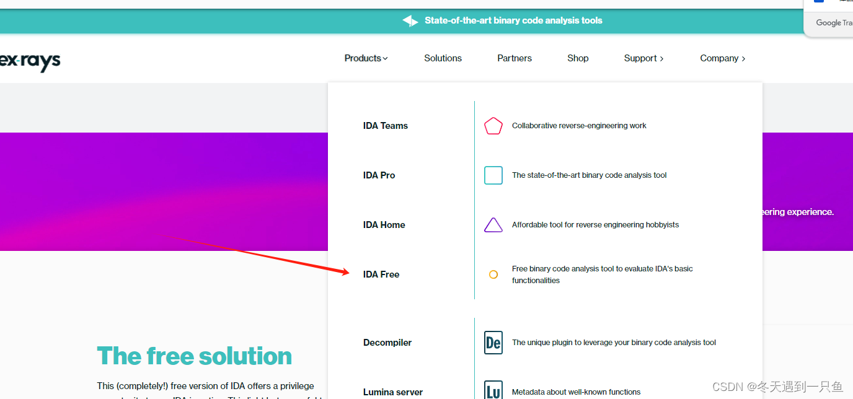This screenshot has width=853, height=399.
Task: Select IDA Home from the Products menu
Action: pos(384,225)
